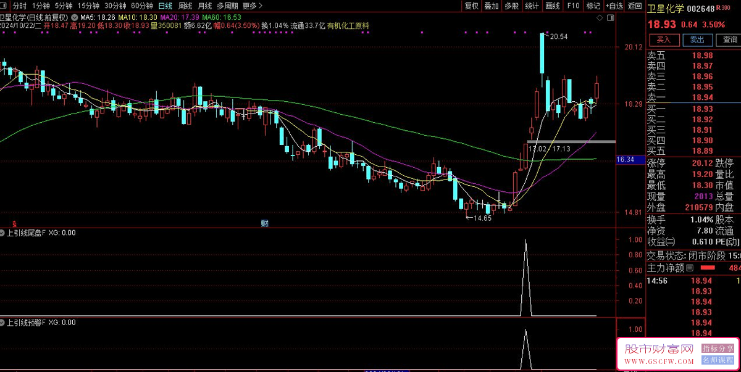Screen dimensions: 741x372
Task: Click the 买入 buy button
Action: (664, 39)
